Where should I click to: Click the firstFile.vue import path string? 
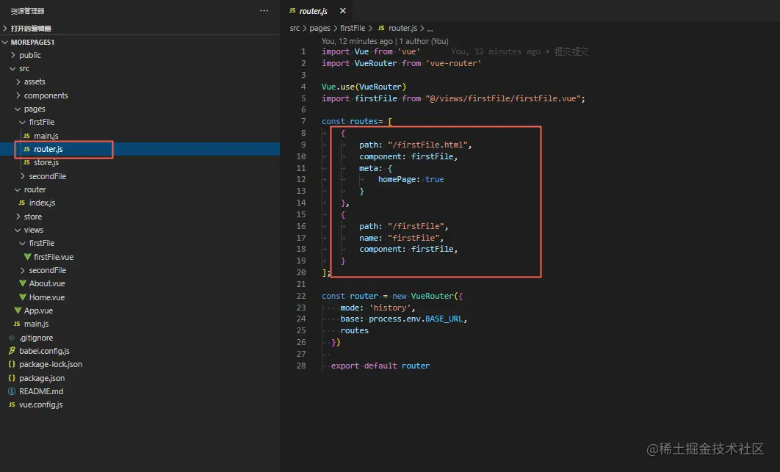coord(503,98)
